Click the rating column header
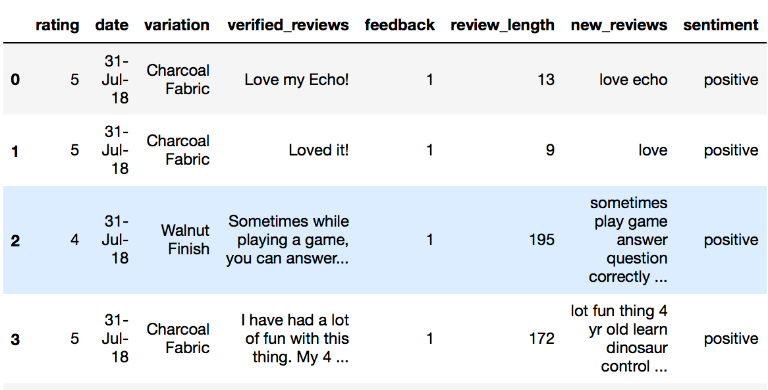Screen dimensions: 768x390 (57, 25)
